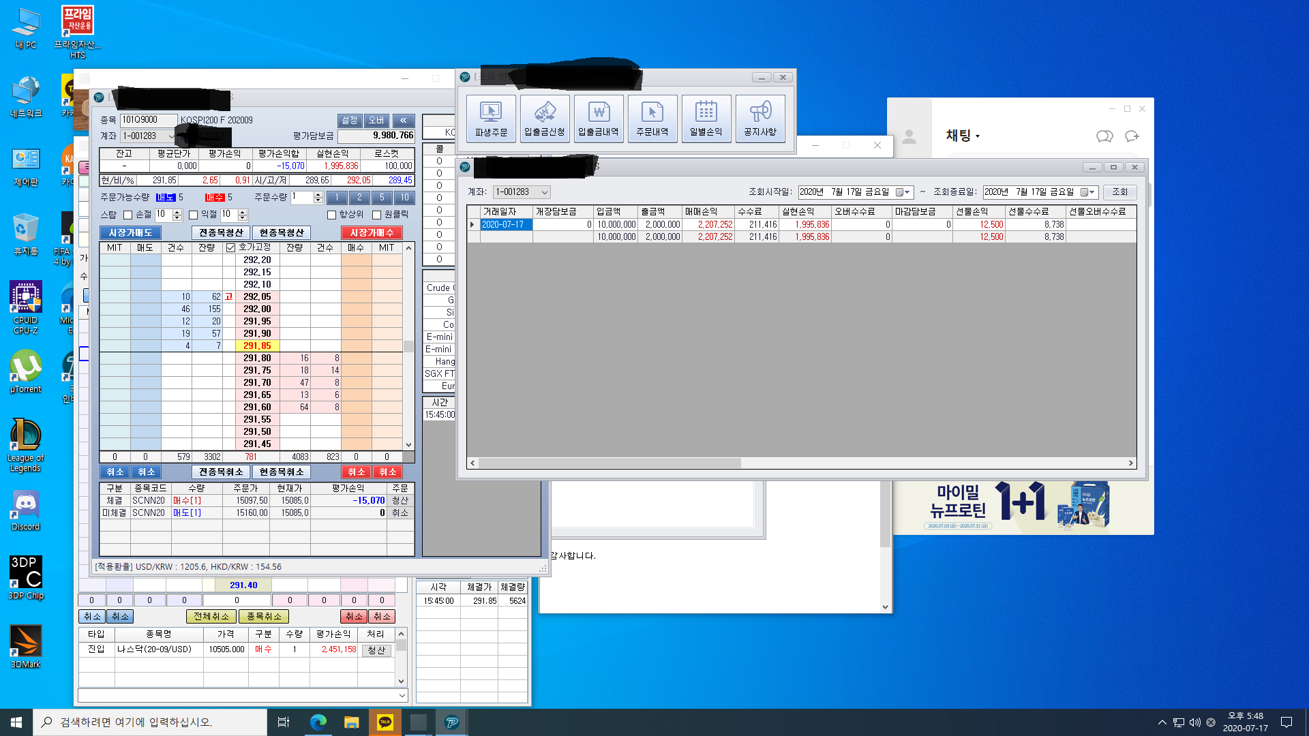
Task: Collapse the order panel with the « button
Action: tap(403, 120)
